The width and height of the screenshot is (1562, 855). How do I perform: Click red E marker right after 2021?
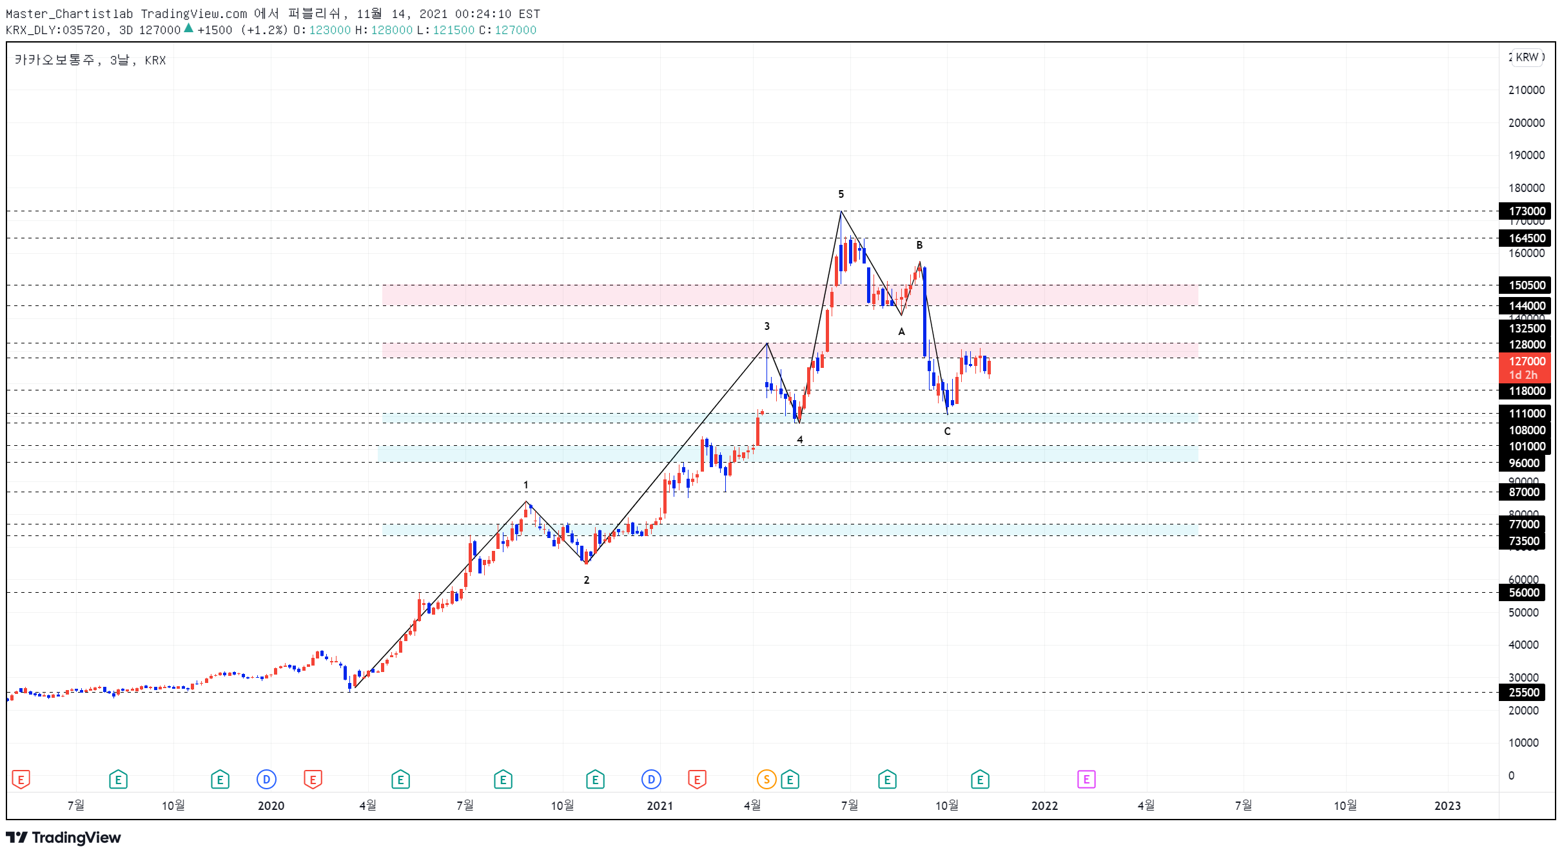(697, 780)
